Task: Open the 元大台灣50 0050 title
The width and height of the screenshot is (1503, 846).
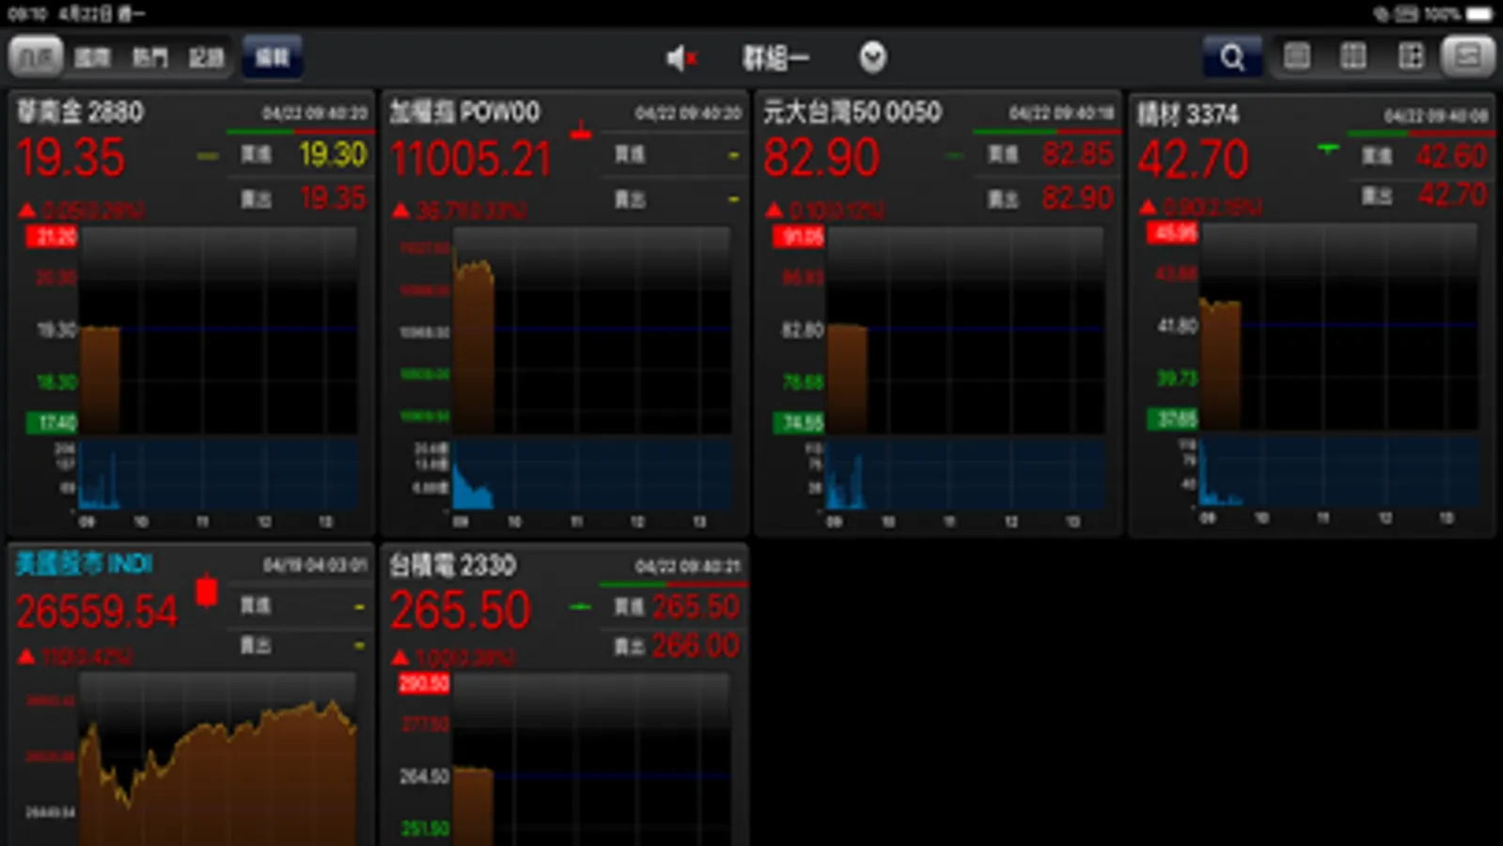Action: click(x=852, y=112)
